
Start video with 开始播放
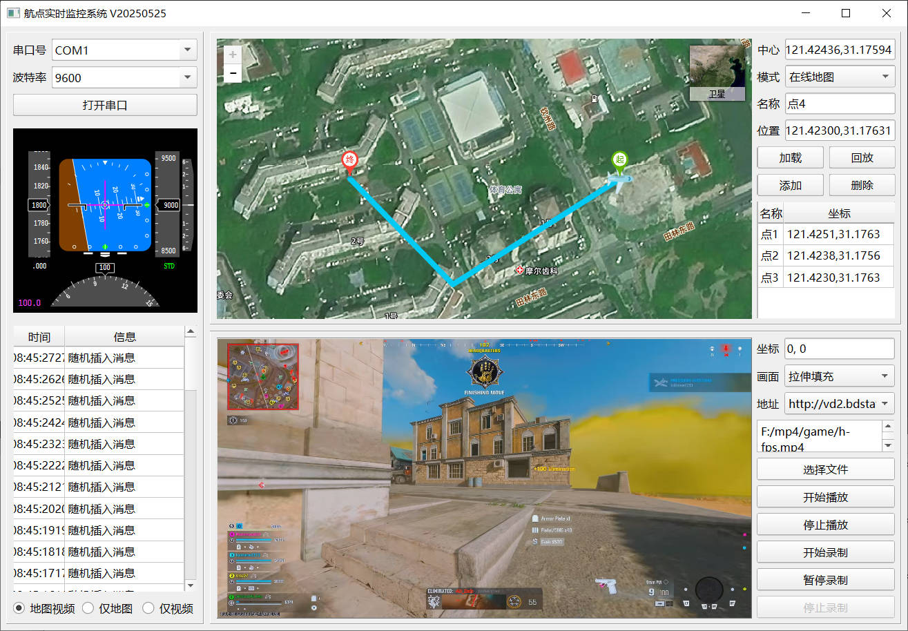point(826,497)
